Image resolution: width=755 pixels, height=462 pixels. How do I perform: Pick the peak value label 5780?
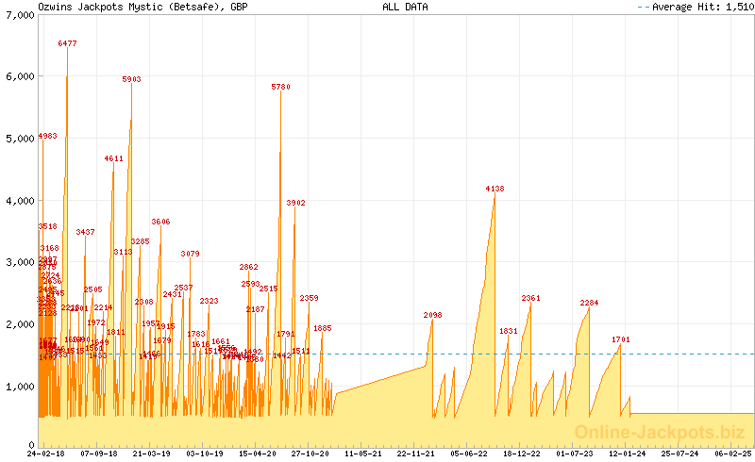[x=280, y=87]
